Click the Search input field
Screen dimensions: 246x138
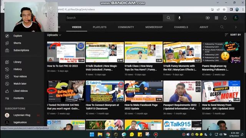point(114,18)
